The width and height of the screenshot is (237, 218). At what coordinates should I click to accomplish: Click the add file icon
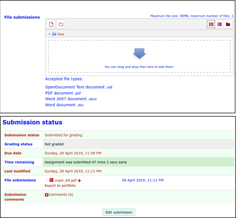click(51, 24)
